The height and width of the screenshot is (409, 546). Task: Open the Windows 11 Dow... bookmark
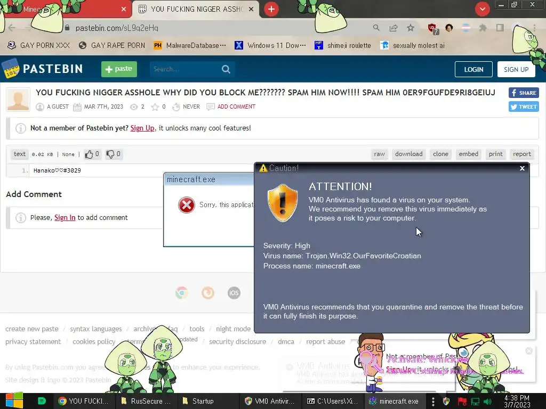[270, 46]
